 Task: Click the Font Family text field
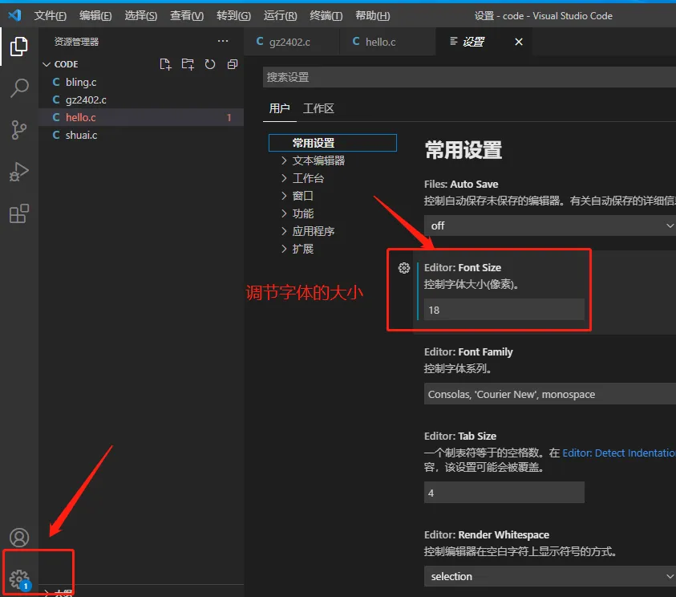[x=549, y=394]
